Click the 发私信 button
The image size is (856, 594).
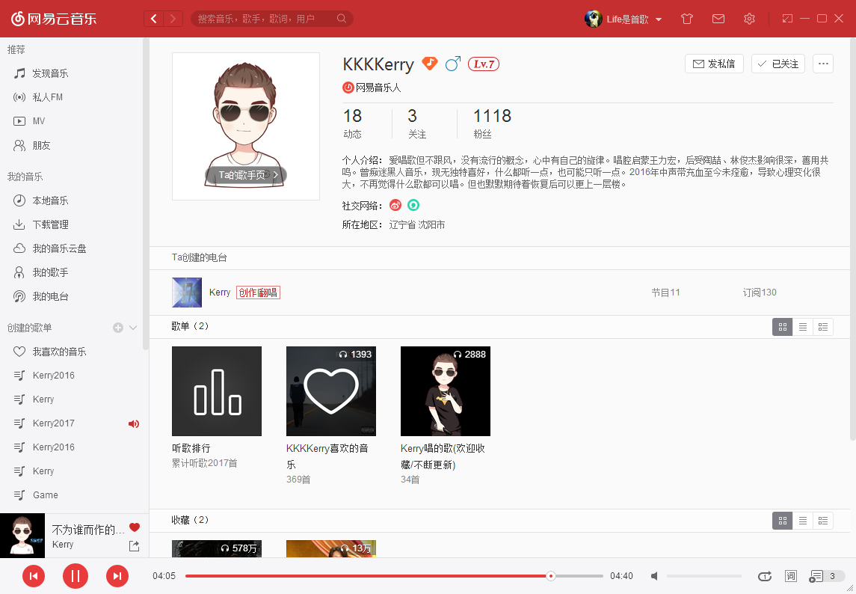pos(714,64)
